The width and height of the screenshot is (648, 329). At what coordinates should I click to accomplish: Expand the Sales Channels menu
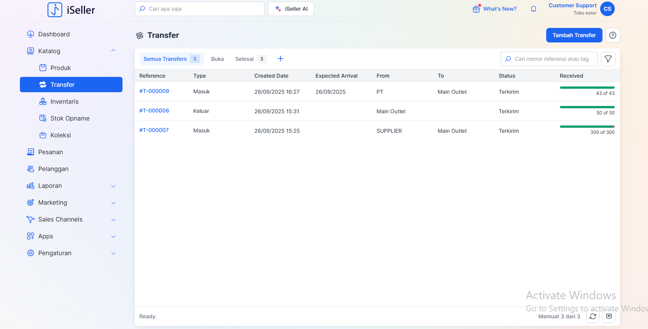point(113,220)
